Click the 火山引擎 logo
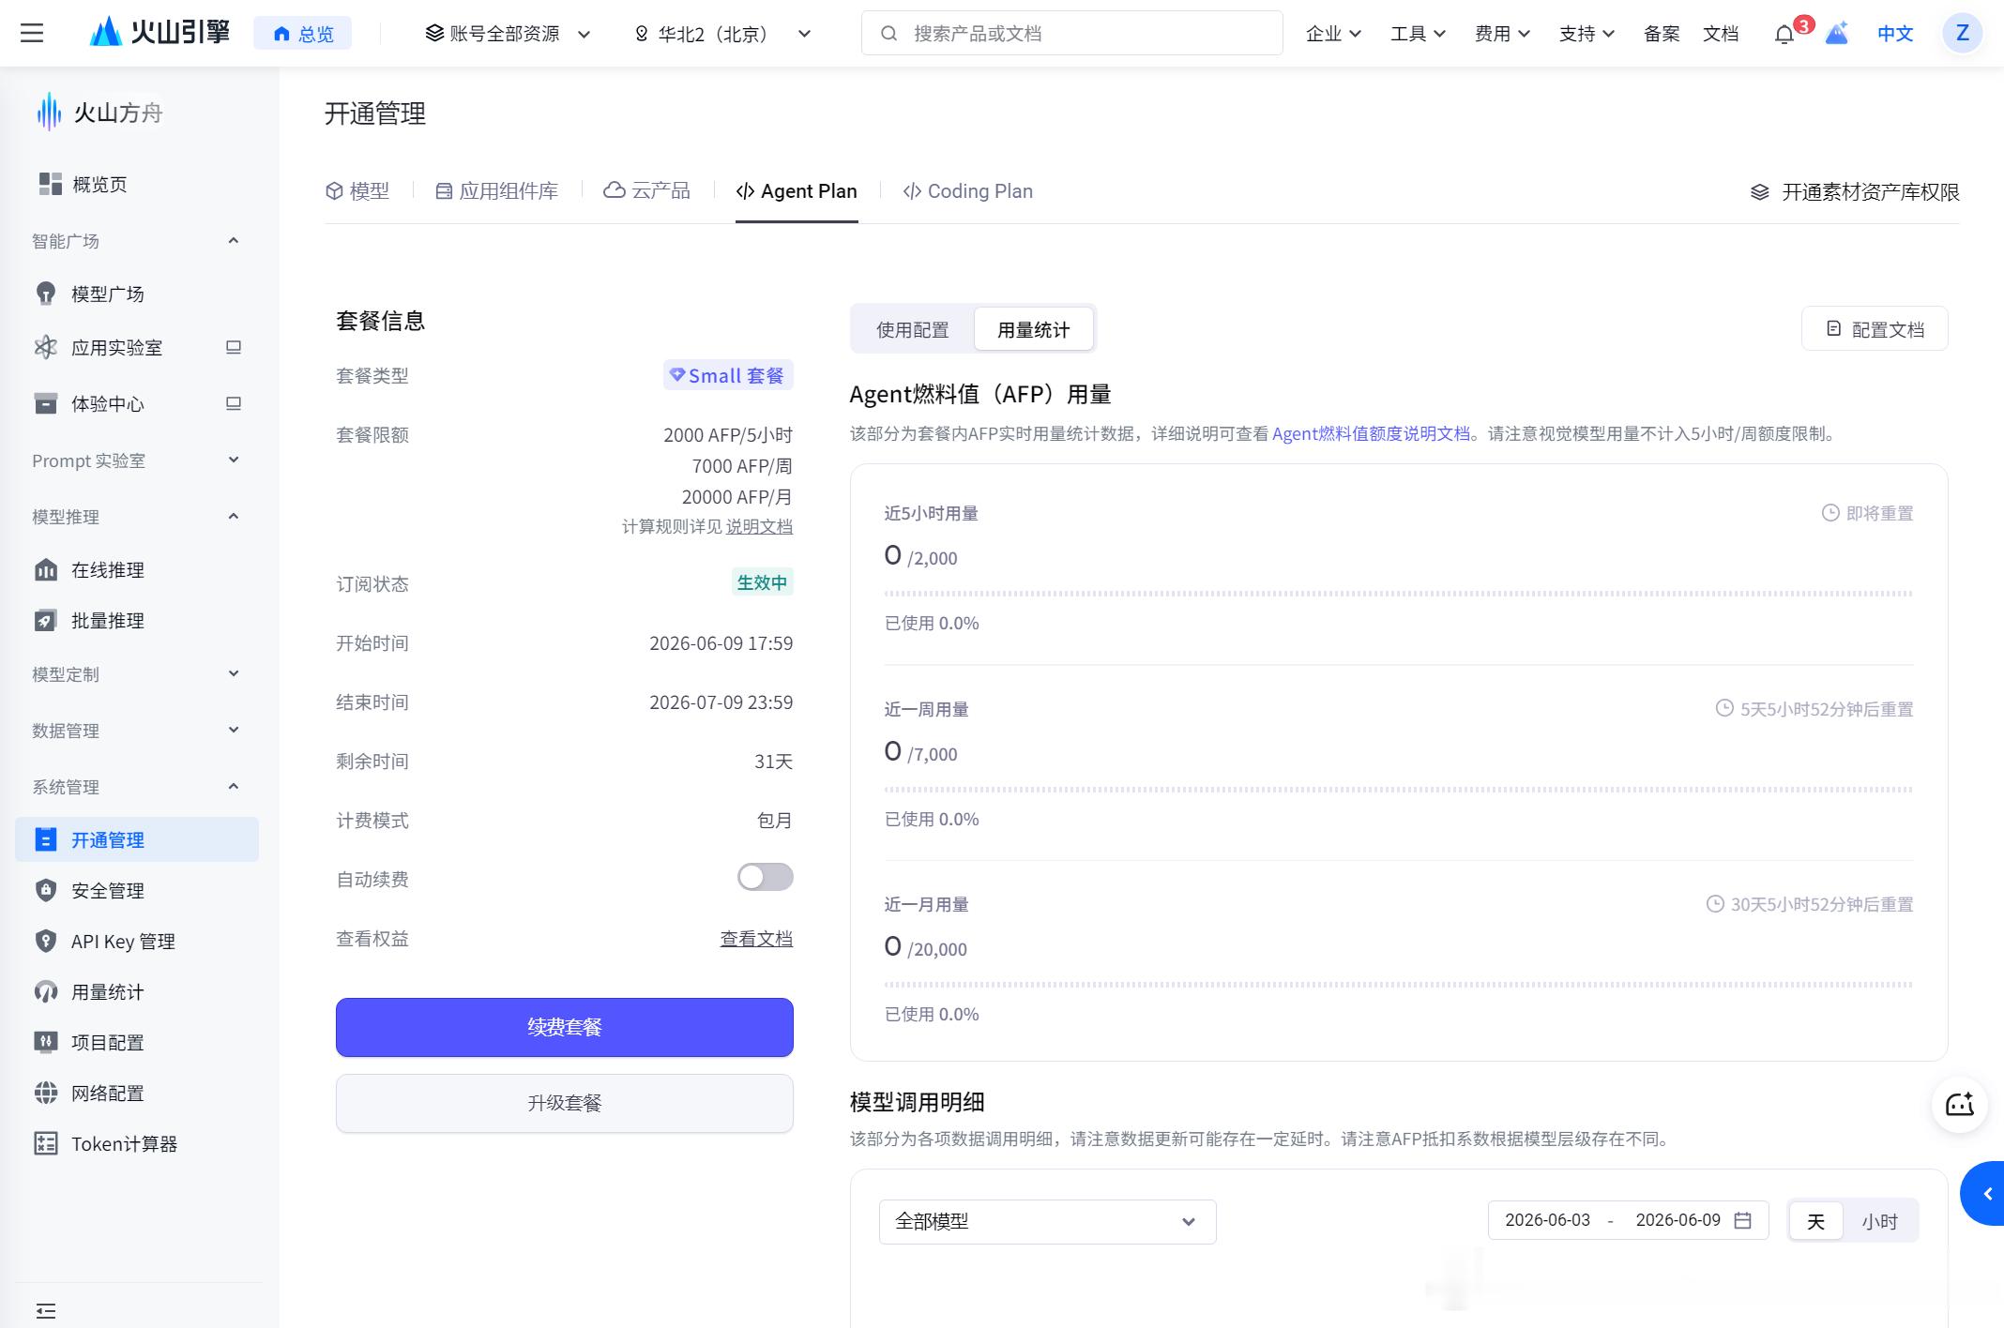This screenshot has height=1328, width=2004. pyautogui.click(x=159, y=33)
